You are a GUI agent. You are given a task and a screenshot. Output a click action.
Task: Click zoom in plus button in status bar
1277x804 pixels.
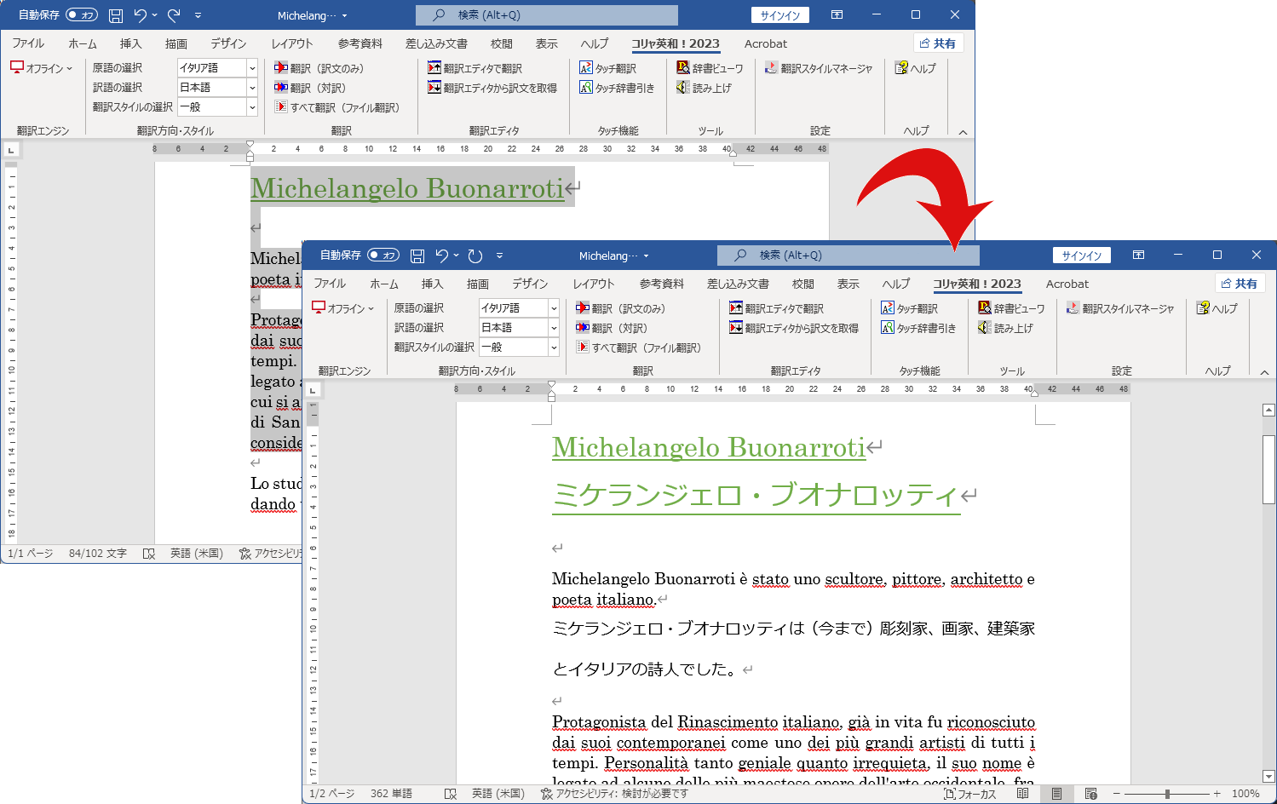(x=1217, y=794)
